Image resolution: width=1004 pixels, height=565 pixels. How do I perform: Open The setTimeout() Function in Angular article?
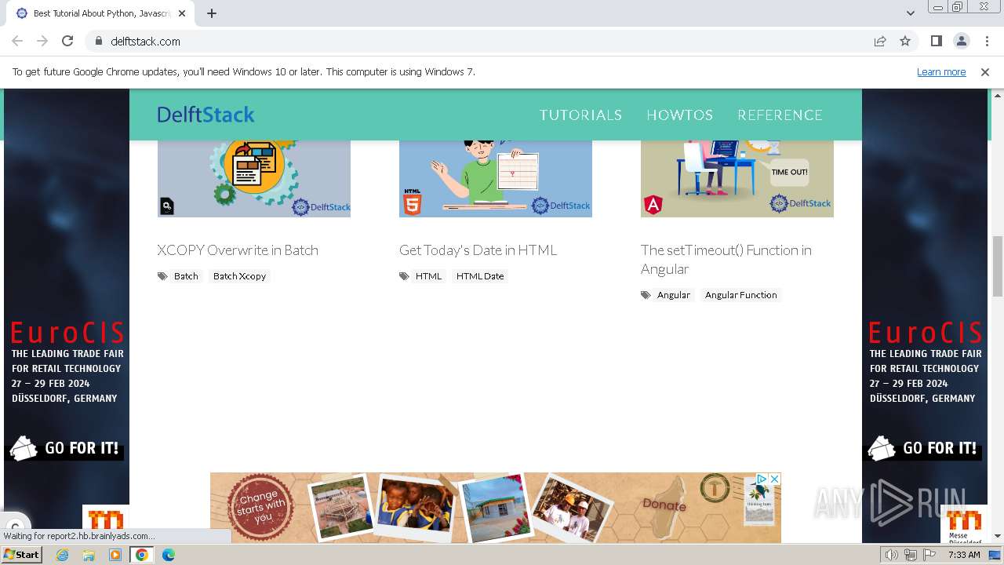(x=726, y=260)
